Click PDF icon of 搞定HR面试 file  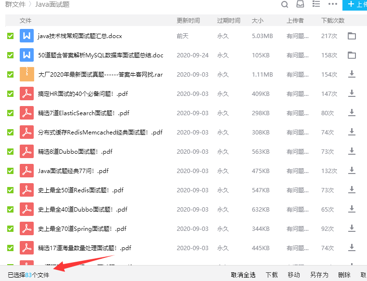(26, 94)
